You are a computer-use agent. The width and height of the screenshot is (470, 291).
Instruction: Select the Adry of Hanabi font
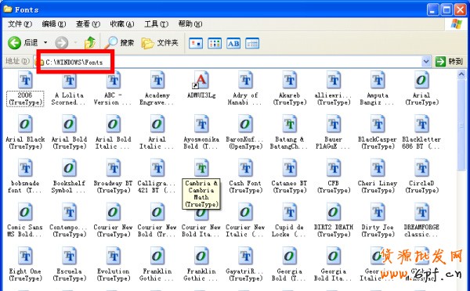coord(245,88)
